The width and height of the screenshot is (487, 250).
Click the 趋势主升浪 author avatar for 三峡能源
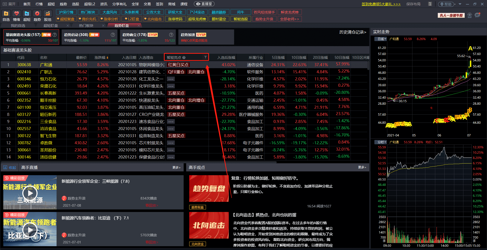pyautogui.click(x=64, y=198)
